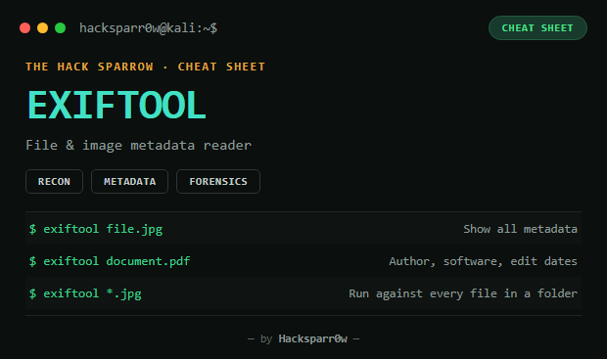Click the Hacksparr0w author name
607x359 pixels.
click(312, 338)
